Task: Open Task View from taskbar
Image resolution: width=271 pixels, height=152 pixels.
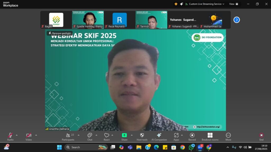Action: [x=113, y=147]
